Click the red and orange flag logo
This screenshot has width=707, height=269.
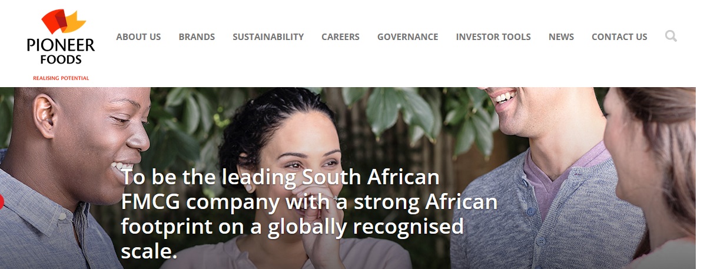(x=62, y=23)
